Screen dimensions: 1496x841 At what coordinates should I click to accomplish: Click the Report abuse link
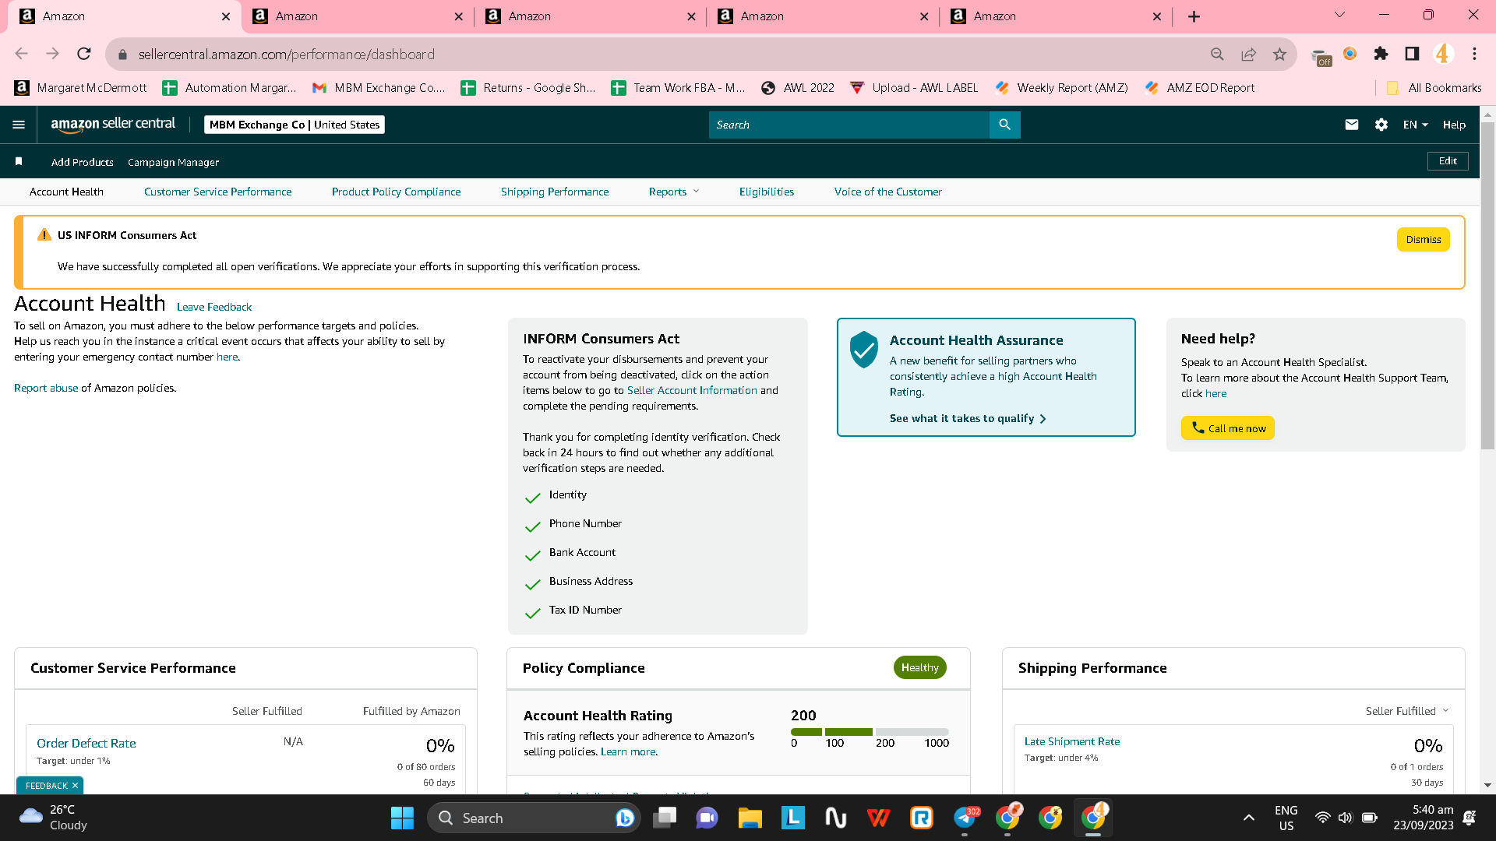click(x=46, y=388)
